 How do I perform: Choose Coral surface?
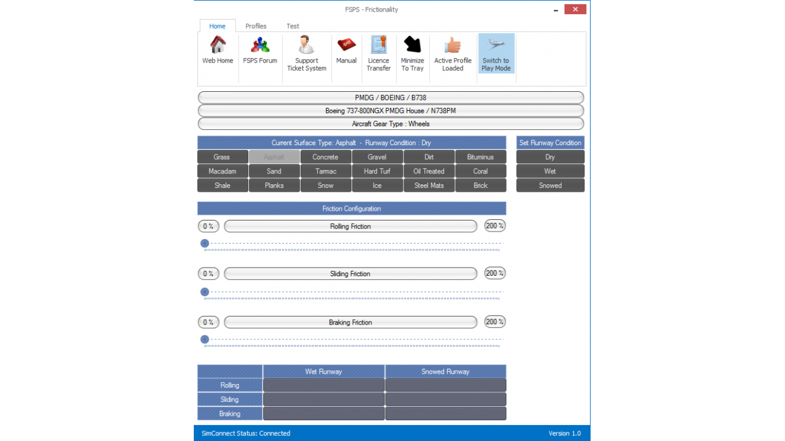coord(481,171)
